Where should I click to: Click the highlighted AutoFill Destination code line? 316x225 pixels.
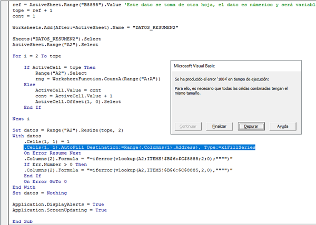point(140,147)
